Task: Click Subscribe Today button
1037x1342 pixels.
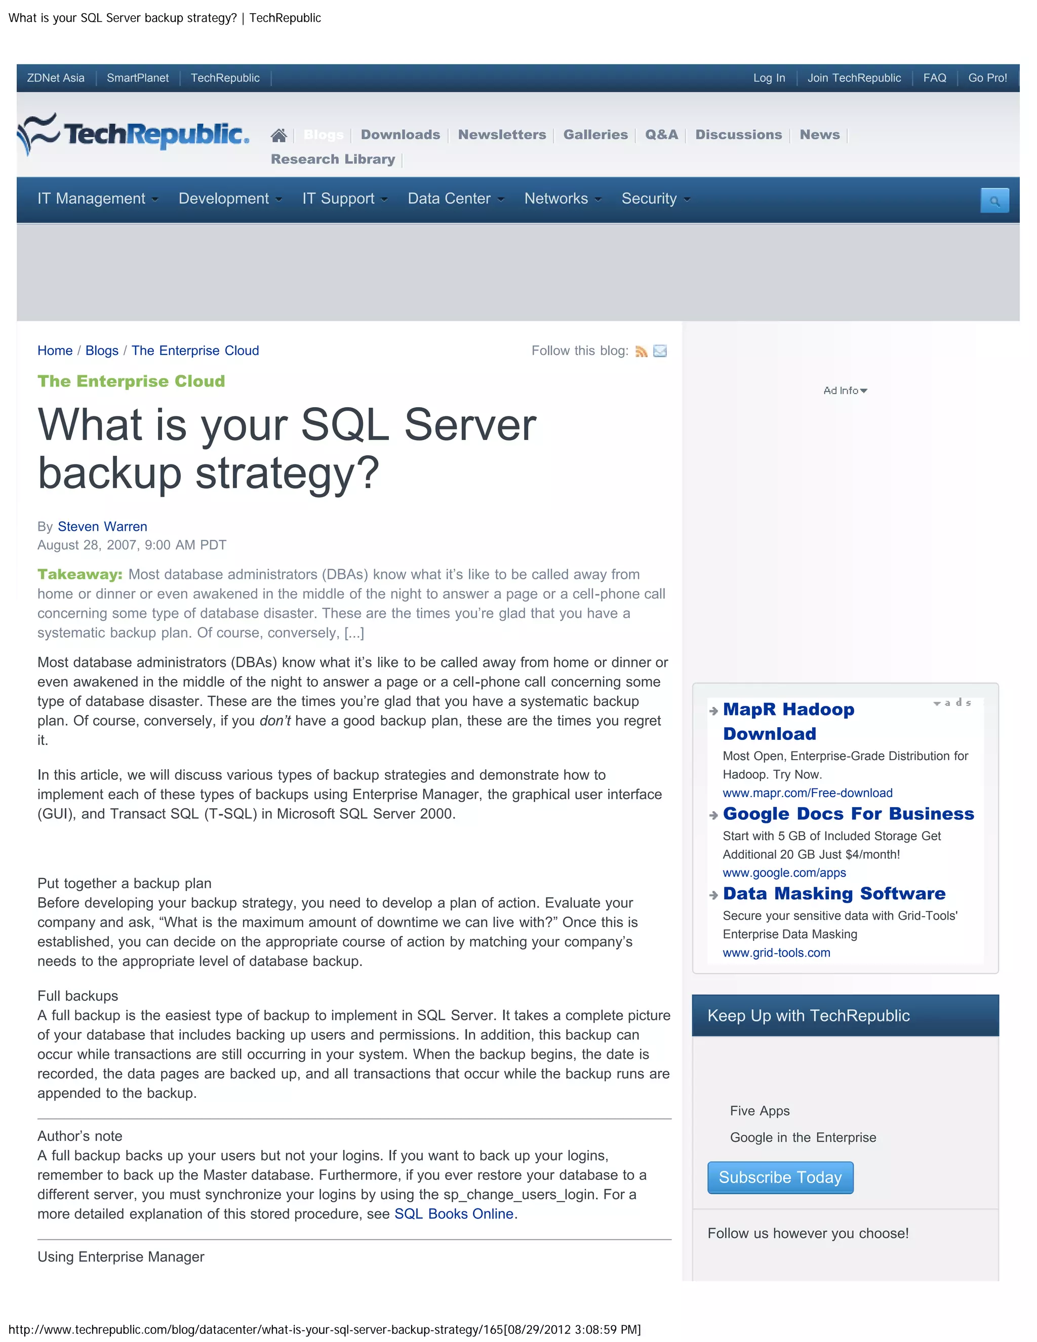Action: [780, 1177]
